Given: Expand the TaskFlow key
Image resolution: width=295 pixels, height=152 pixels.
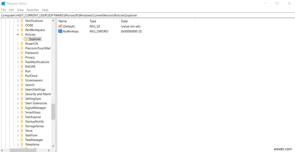Looking at the screenshot, I should click(x=18, y=135).
